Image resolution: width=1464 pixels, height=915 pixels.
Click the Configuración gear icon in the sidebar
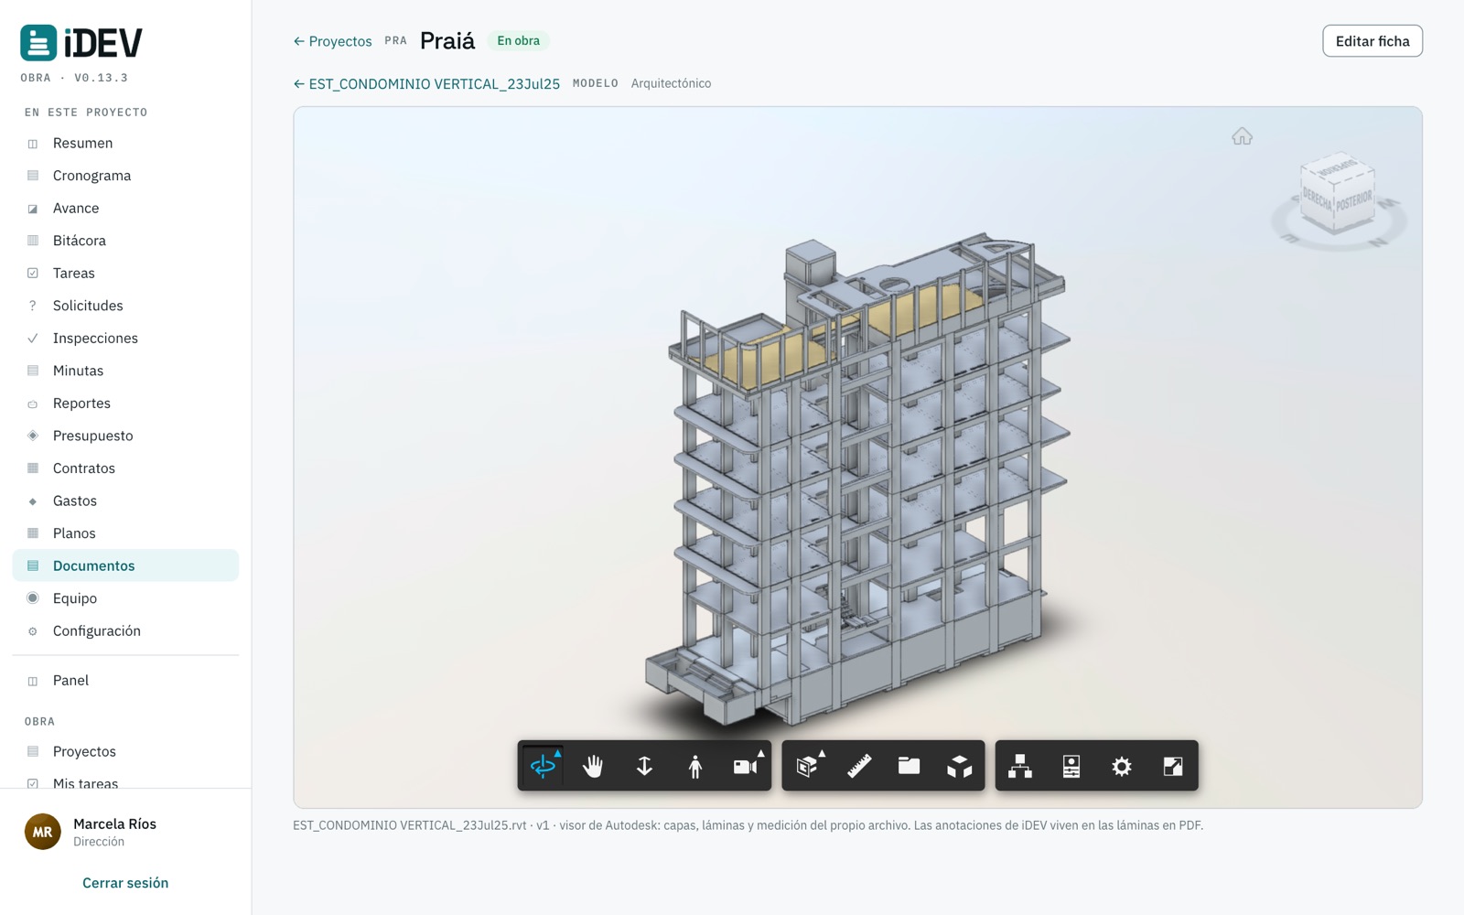[33, 631]
